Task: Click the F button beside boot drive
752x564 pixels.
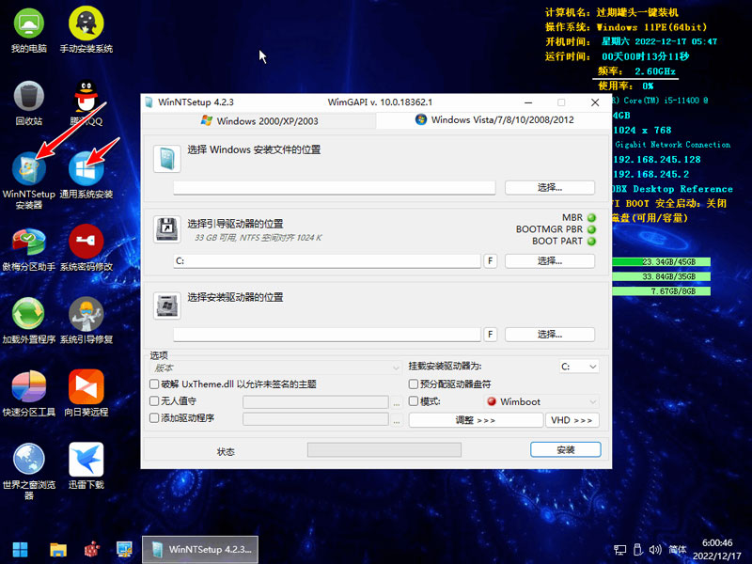Action: coord(490,261)
